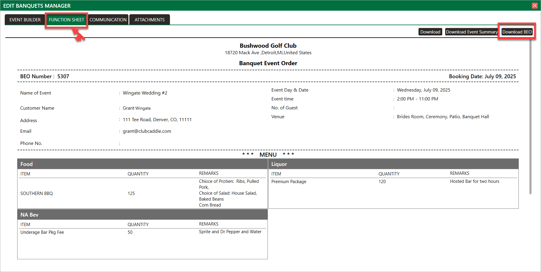Click the grant@clubcaddie.com email address

point(147,131)
